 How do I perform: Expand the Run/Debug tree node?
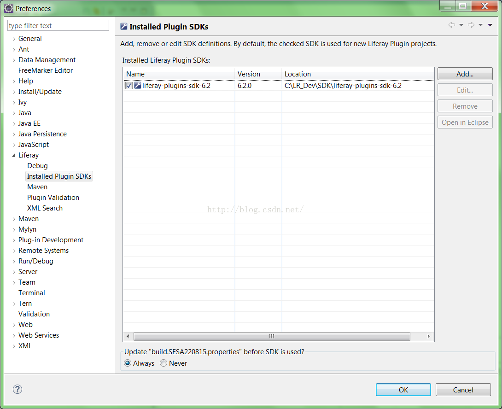(x=14, y=261)
